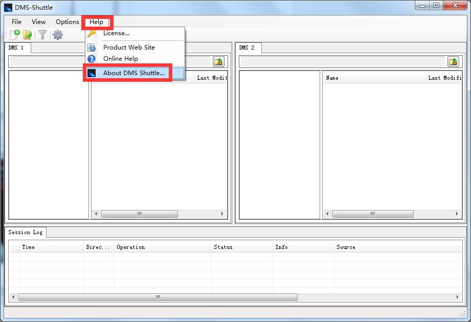Click DMS 1 scrollbar right arrow
The height and width of the screenshot is (322, 471).
click(x=222, y=214)
